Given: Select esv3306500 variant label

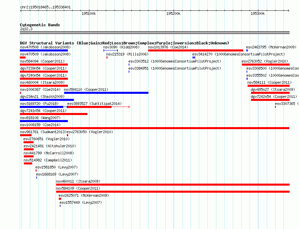Looking at the screenshot, I should click(273, 68).
